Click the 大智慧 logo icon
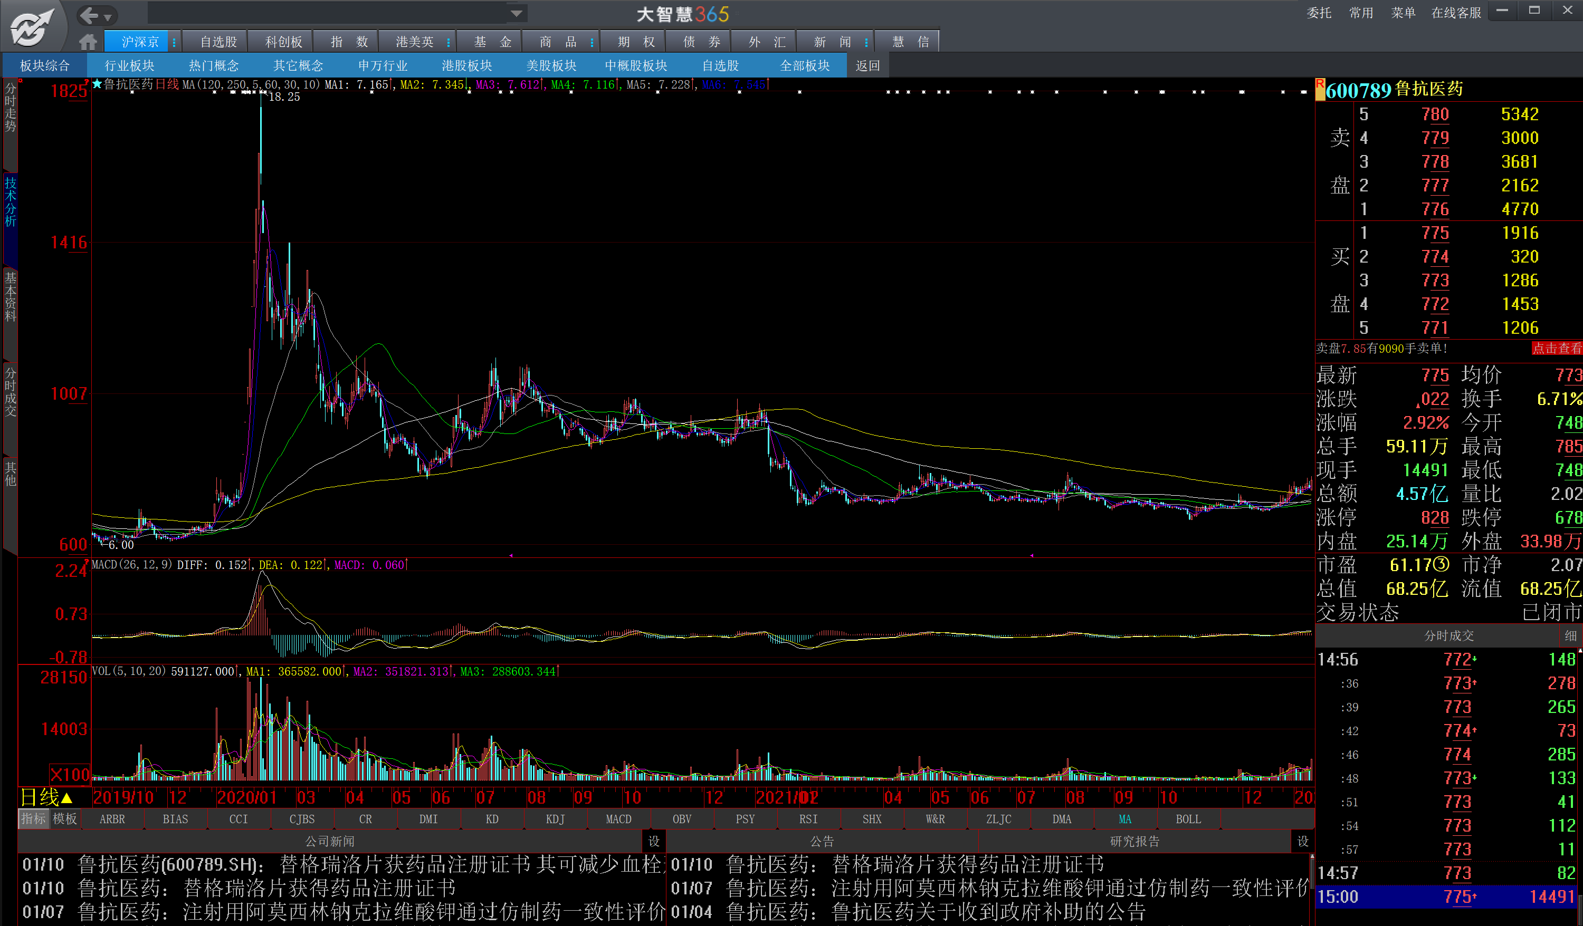The width and height of the screenshot is (1583, 926). (33, 26)
